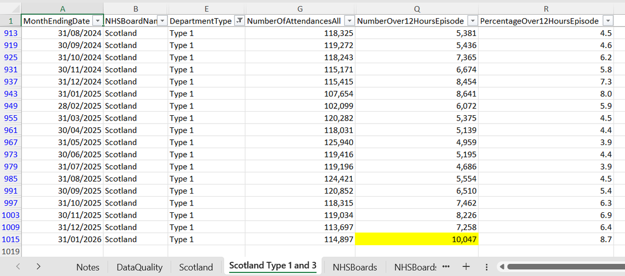Image resolution: width=625 pixels, height=276 pixels.
Task: Select column B header
Action: 136,8
